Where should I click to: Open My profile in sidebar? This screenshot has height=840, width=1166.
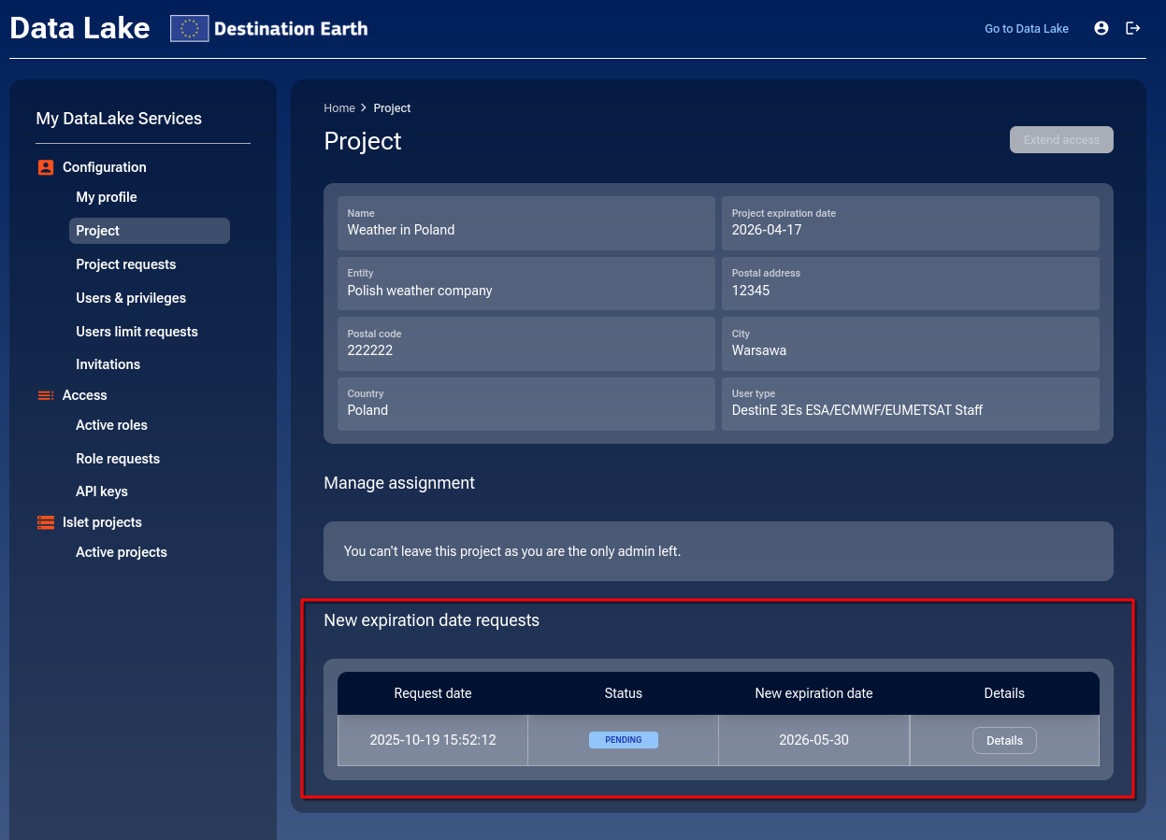click(107, 197)
